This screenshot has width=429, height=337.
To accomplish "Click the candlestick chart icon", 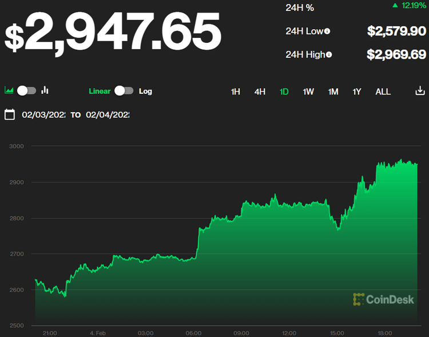I will 45,90.
